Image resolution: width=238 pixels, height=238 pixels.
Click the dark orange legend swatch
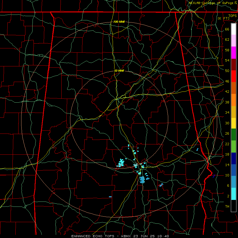[x=234, y=88]
